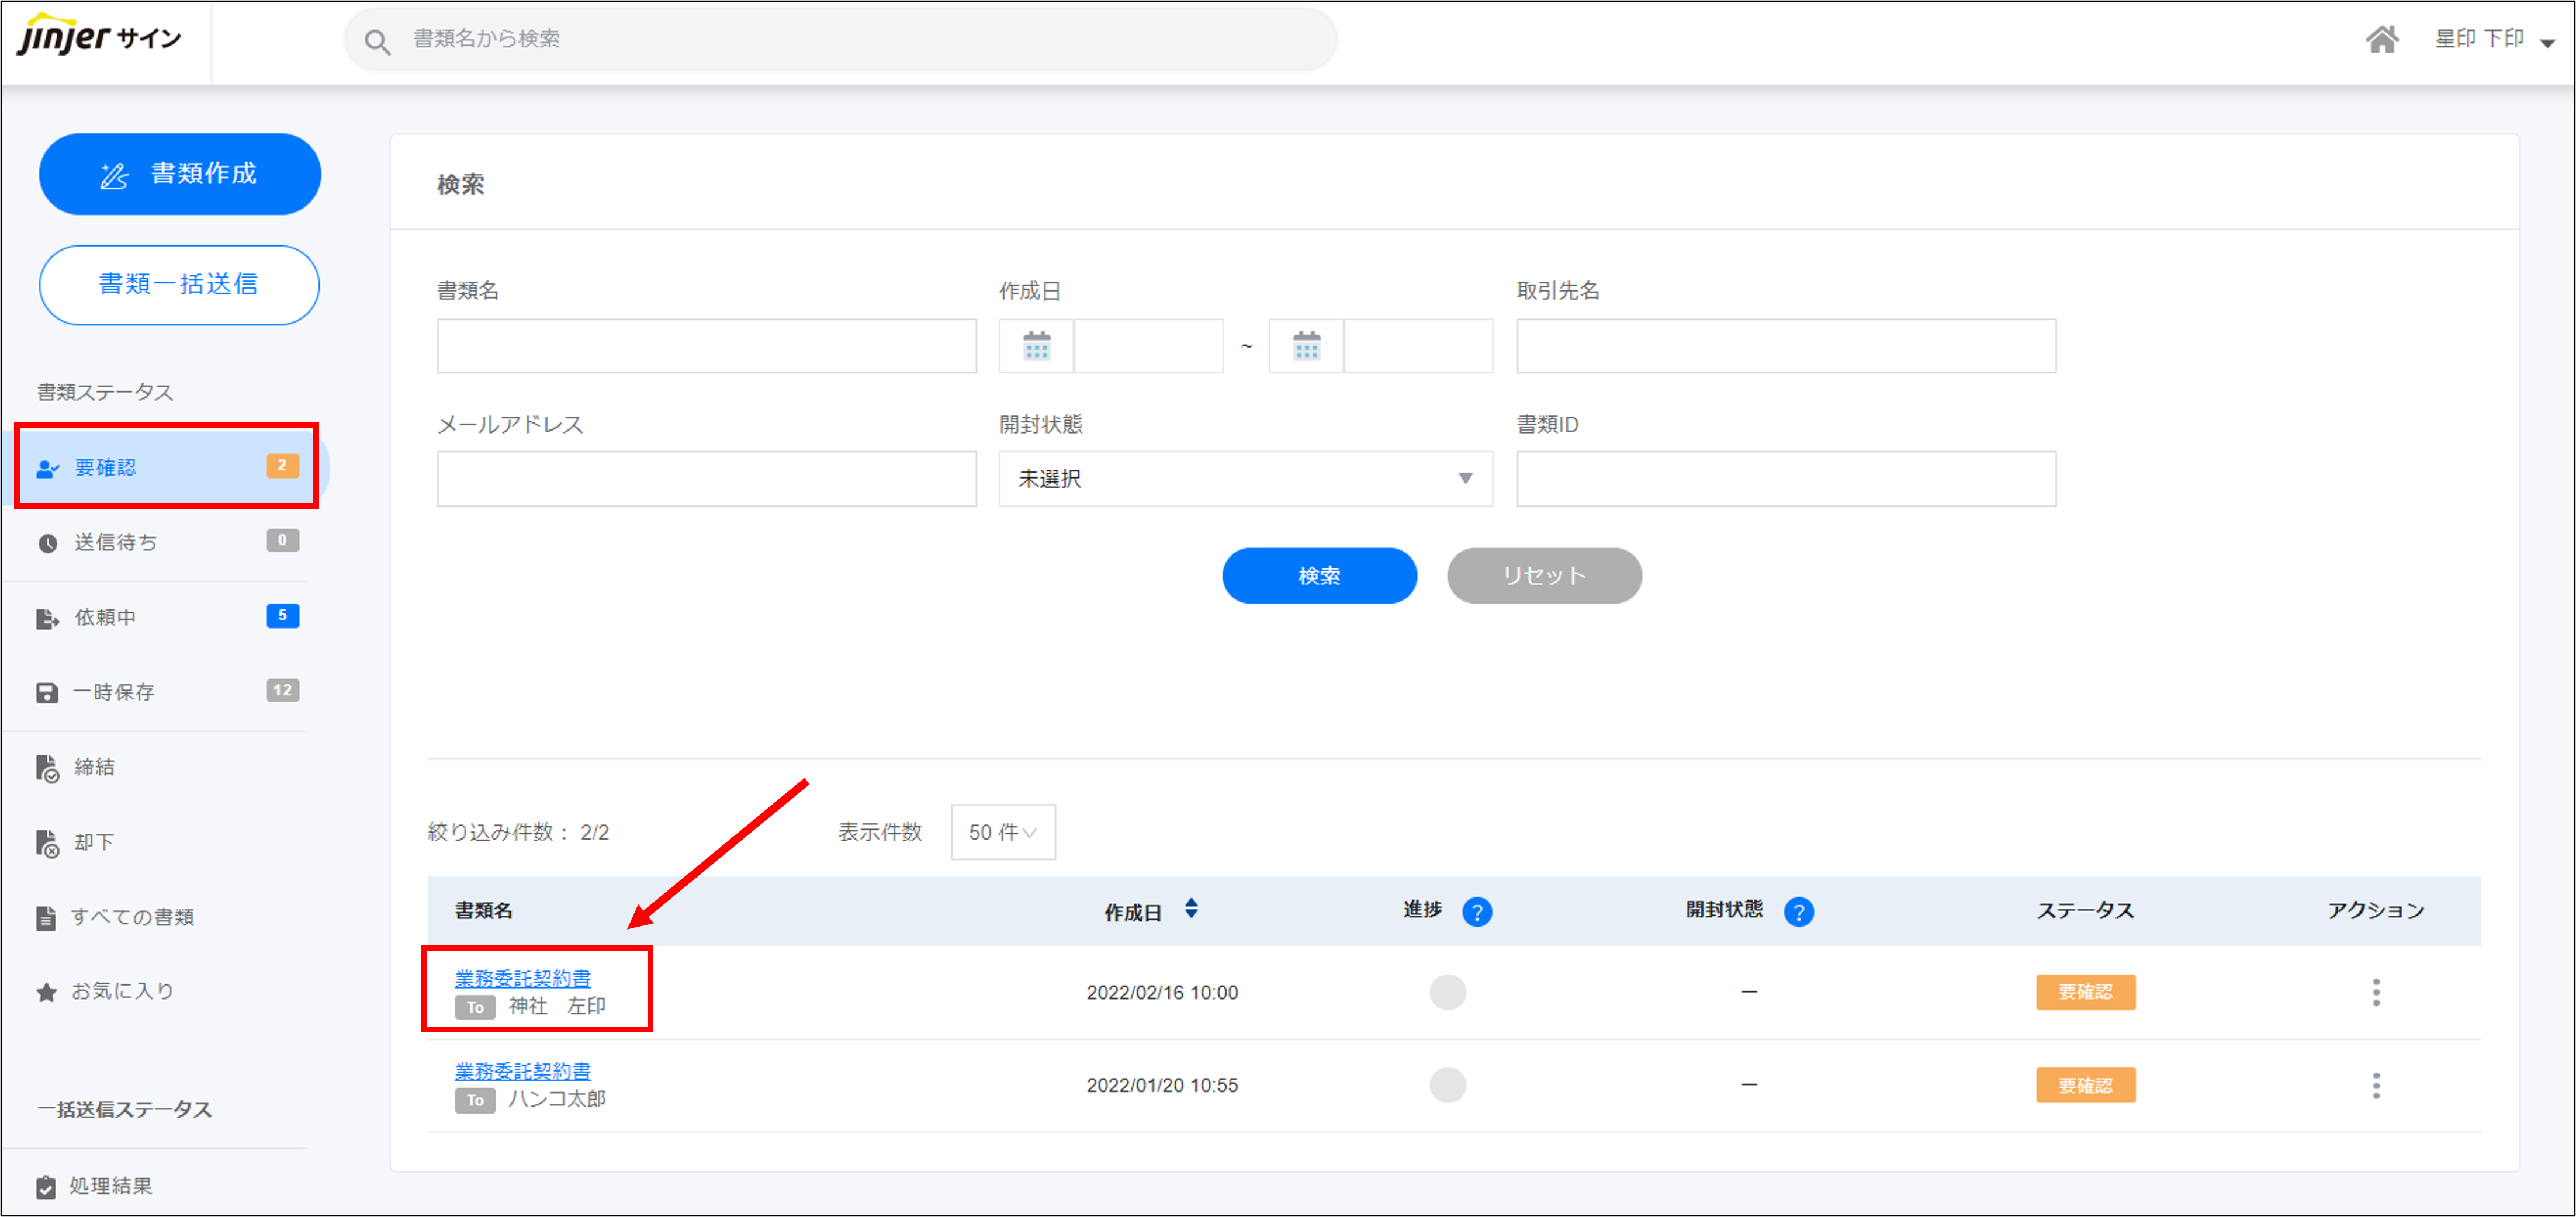Select 送信待ち in sidebar

[x=116, y=542]
